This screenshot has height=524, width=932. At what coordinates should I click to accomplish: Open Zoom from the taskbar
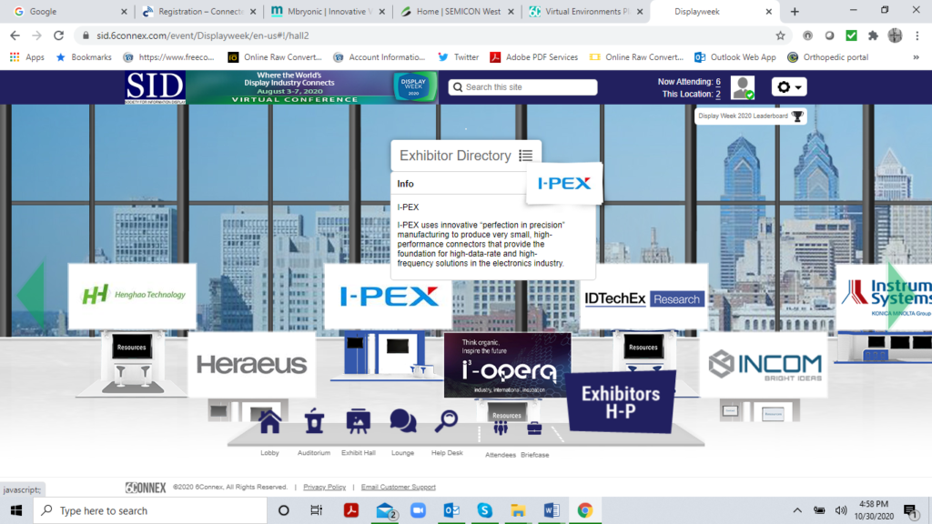coord(419,510)
